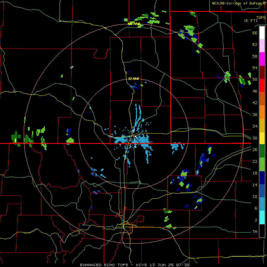This screenshot has width=267, height=267.
Task: Click the legend value 50
Action: pyautogui.click(x=255, y=80)
